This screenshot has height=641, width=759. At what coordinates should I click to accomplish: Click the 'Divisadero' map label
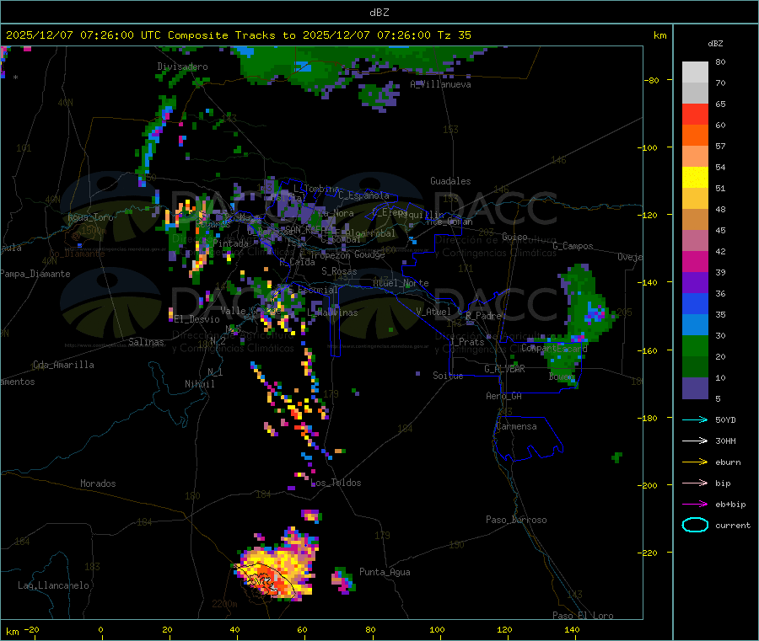click(182, 67)
